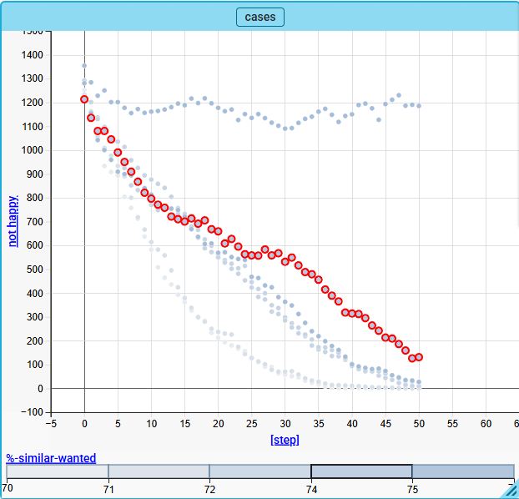Select the red data point at step 40
Image resolution: width=519 pixels, height=499 pixels.
[351, 314]
